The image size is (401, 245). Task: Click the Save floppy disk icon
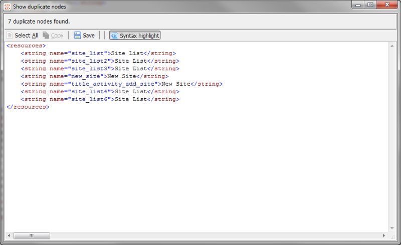tap(77, 35)
